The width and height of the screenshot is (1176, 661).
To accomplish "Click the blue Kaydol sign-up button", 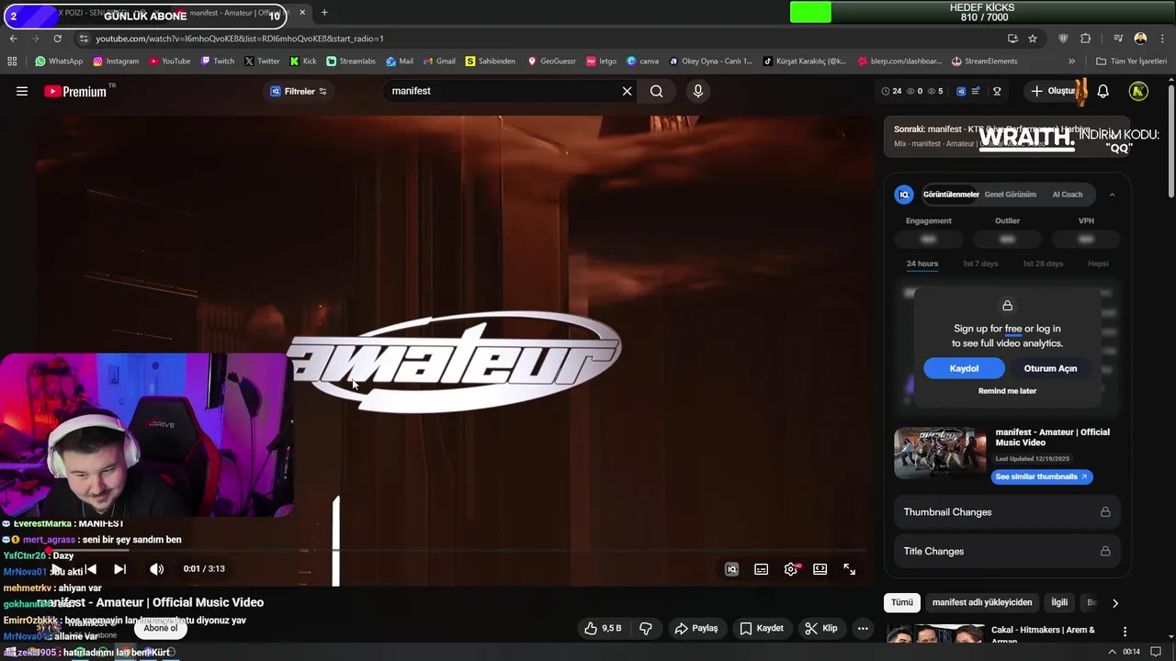I will (x=964, y=368).
